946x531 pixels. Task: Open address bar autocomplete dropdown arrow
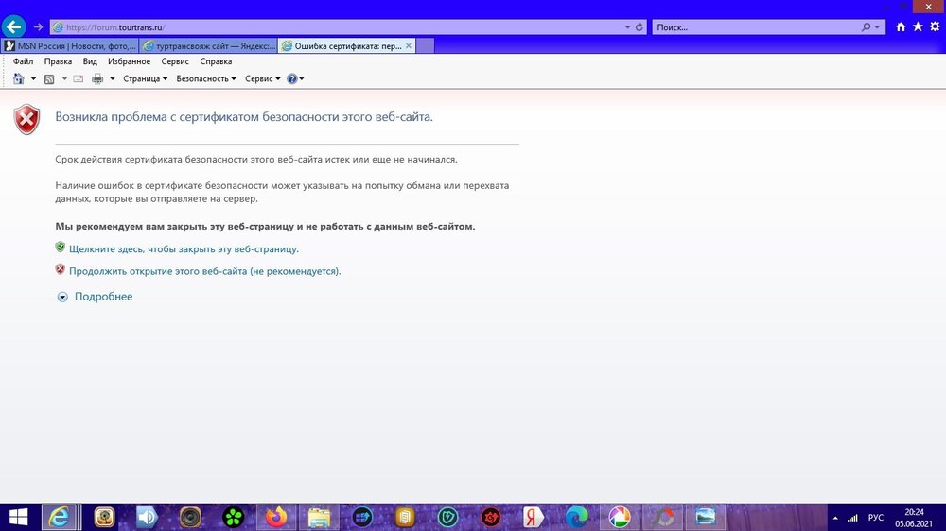(x=627, y=27)
